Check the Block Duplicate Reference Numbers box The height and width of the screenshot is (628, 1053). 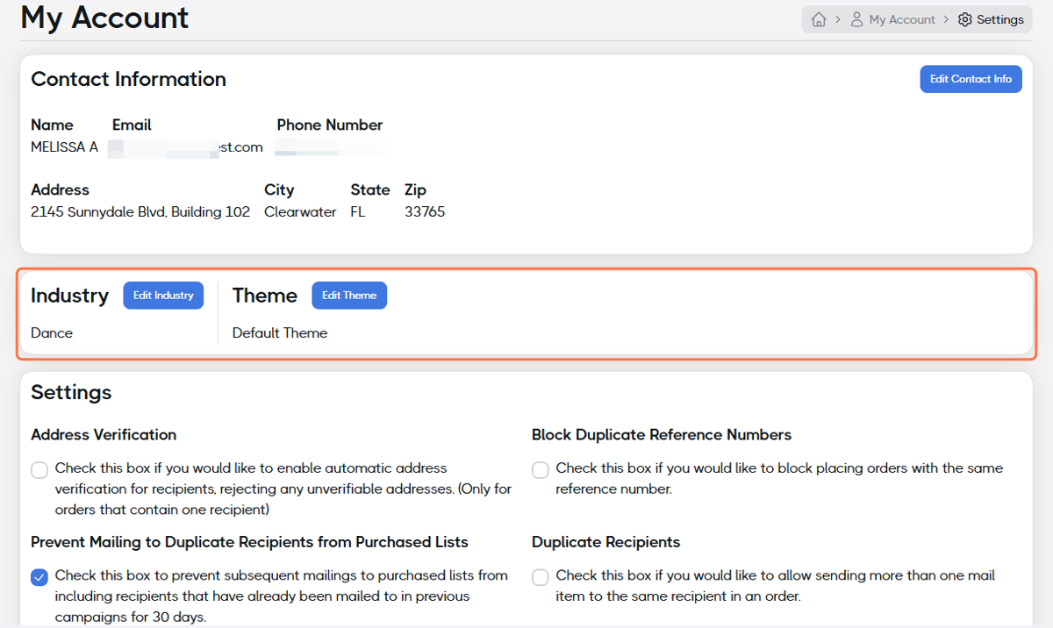pos(541,470)
